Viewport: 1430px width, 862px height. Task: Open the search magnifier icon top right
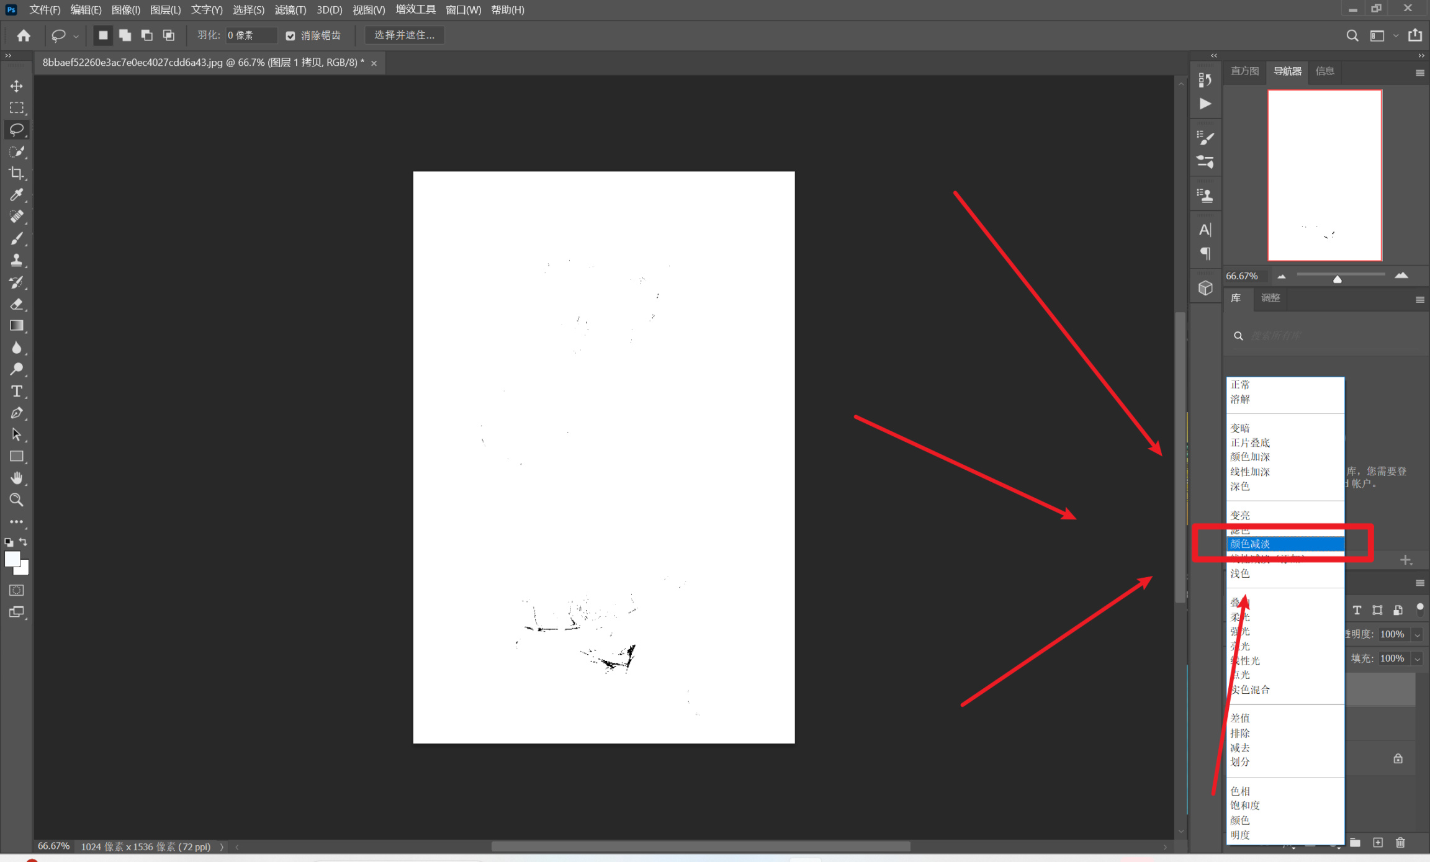tap(1352, 35)
